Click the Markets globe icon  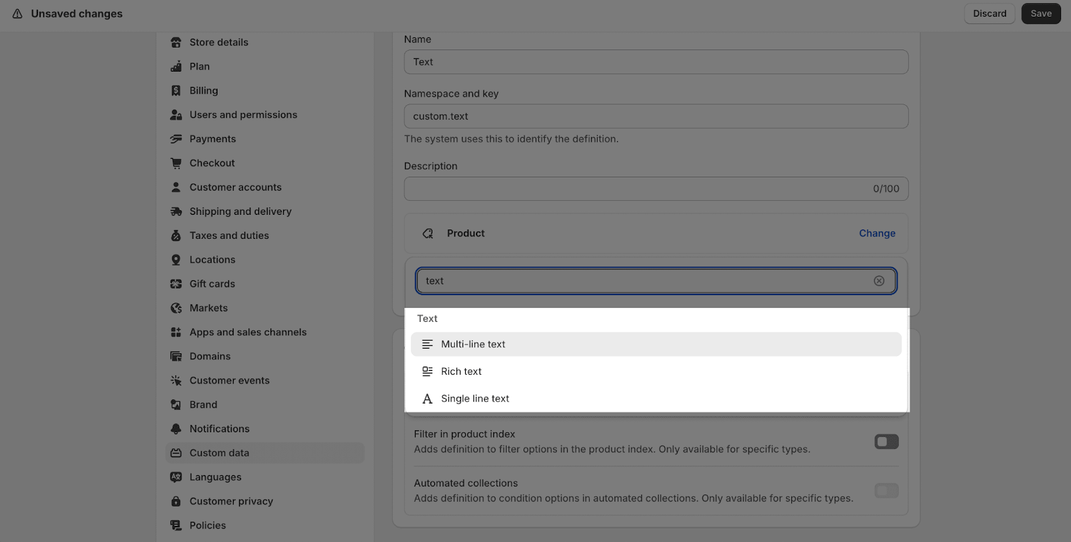tap(176, 308)
